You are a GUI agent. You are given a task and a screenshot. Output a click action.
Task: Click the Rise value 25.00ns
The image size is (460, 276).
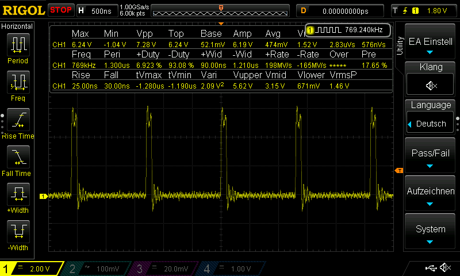tap(85, 86)
